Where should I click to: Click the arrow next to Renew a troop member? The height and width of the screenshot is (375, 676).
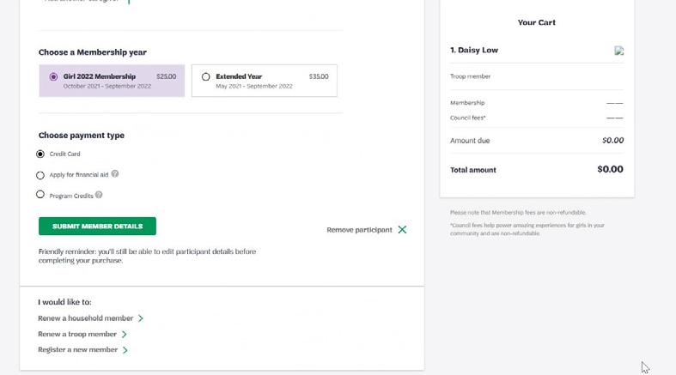coord(125,334)
